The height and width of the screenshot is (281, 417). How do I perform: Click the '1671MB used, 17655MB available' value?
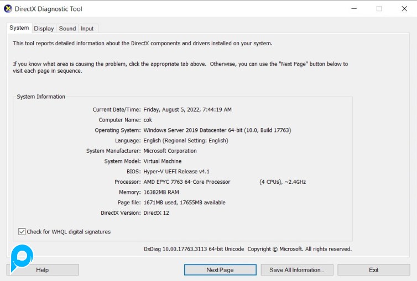185,203
